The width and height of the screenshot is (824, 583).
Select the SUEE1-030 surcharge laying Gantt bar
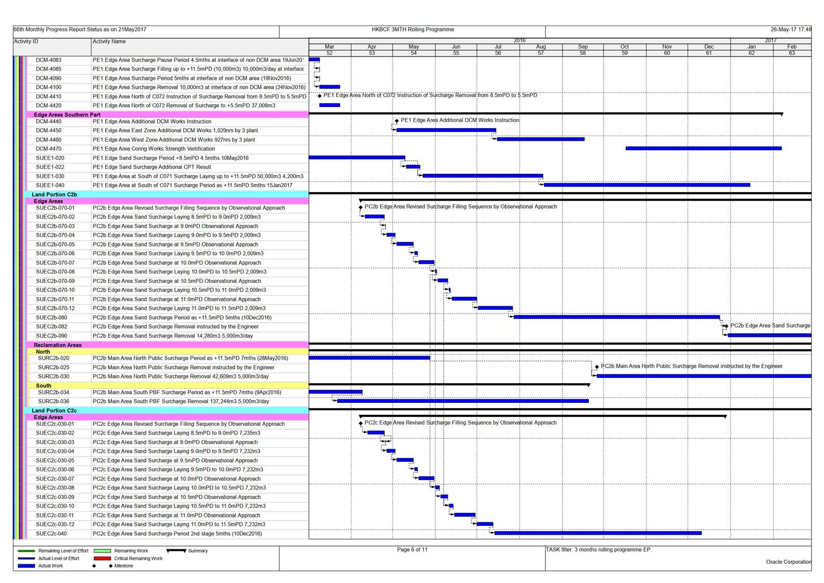(483, 175)
